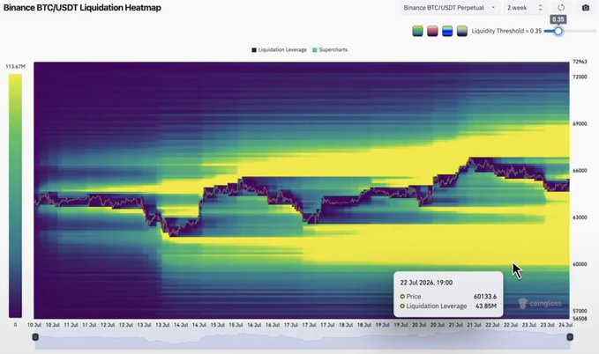The height and width of the screenshot is (354, 599).
Task: Click the 66000 price axis label
Action: click(580, 171)
